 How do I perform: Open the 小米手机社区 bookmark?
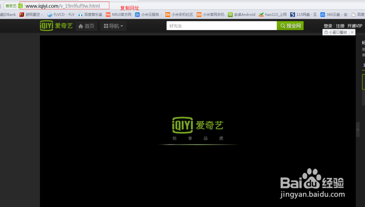[179, 15]
